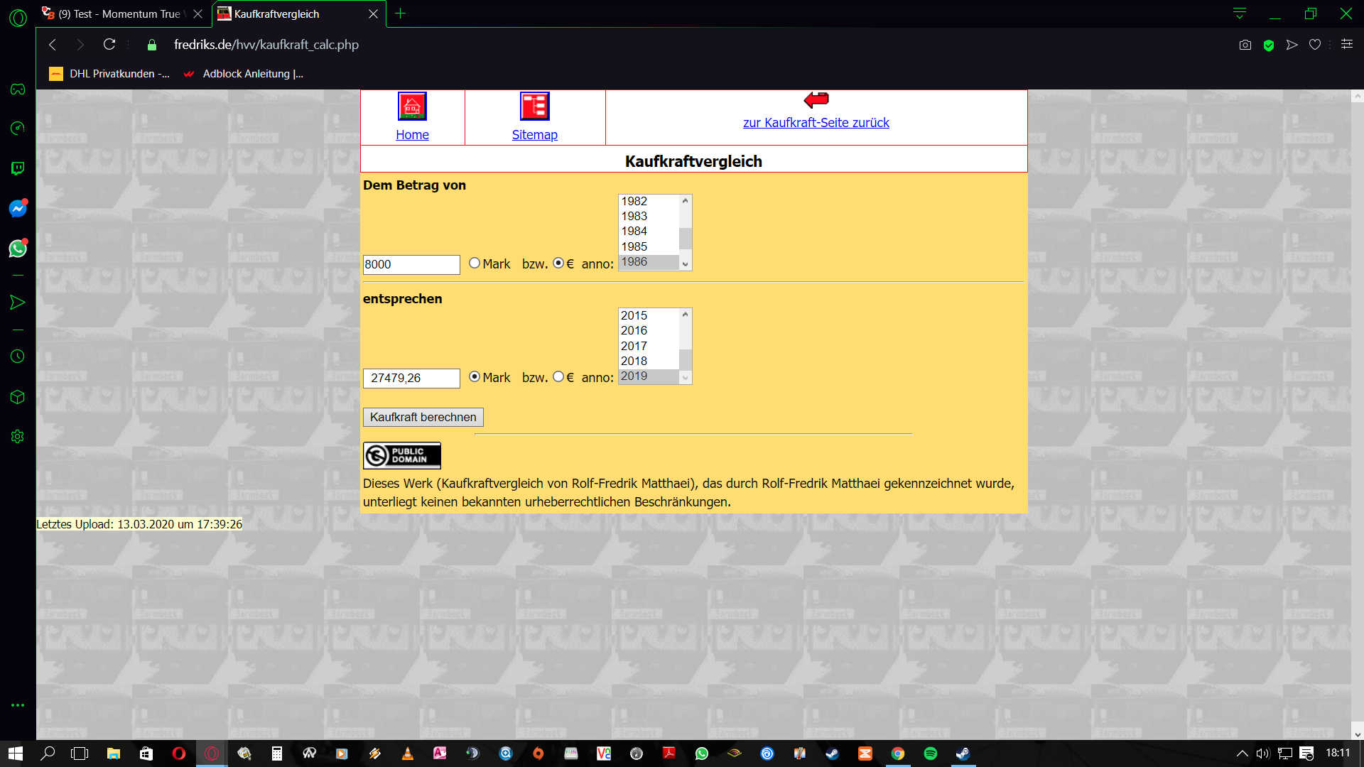Click the Kaufkraft berechnen button
Viewport: 1364px width, 767px height.
tap(423, 417)
